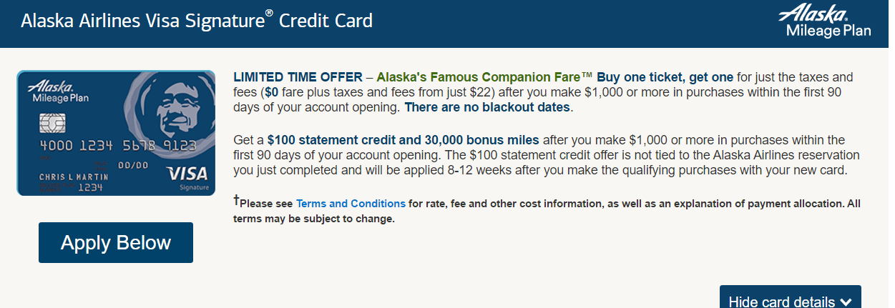Click the $100 statement credit and bonus miles text

coord(404,139)
